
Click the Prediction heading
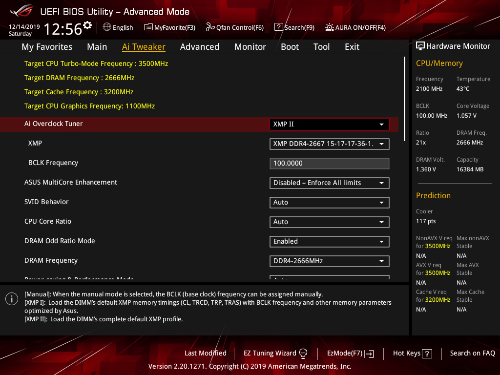433,195
